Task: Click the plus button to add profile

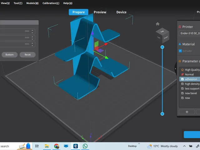Action: [x=187, y=112]
